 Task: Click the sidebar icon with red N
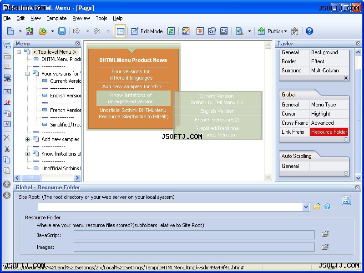pos(7,78)
